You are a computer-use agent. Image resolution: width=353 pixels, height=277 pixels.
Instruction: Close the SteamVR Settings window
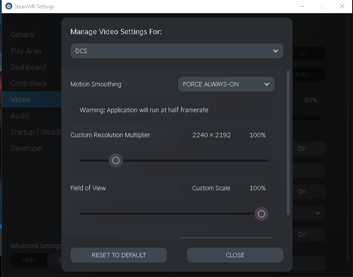pyautogui.click(x=342, y=6)
